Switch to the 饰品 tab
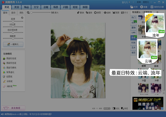Image resolution: width=166 pixels, height=117 pixels. click(x=27, y=7)
